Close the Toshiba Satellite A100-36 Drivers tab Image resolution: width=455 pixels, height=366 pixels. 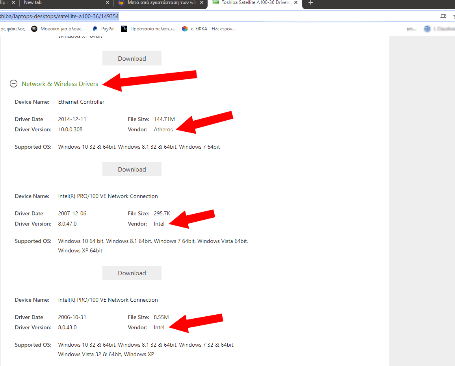tap(296, 2)
